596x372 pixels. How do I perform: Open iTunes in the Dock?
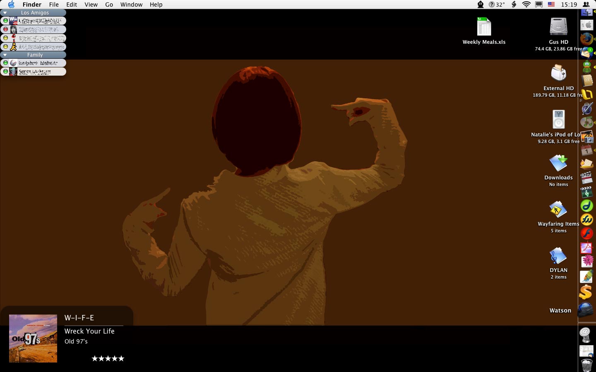(587, 122)
